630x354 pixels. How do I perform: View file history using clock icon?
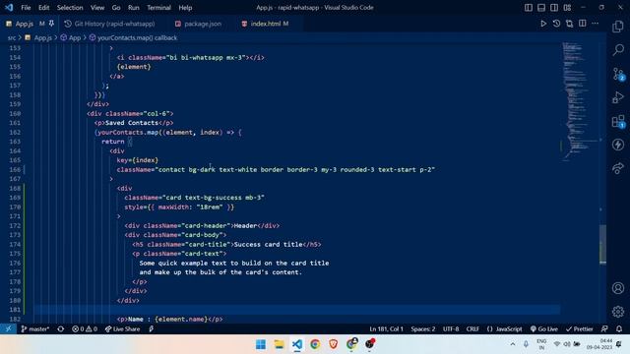[556, 24]
